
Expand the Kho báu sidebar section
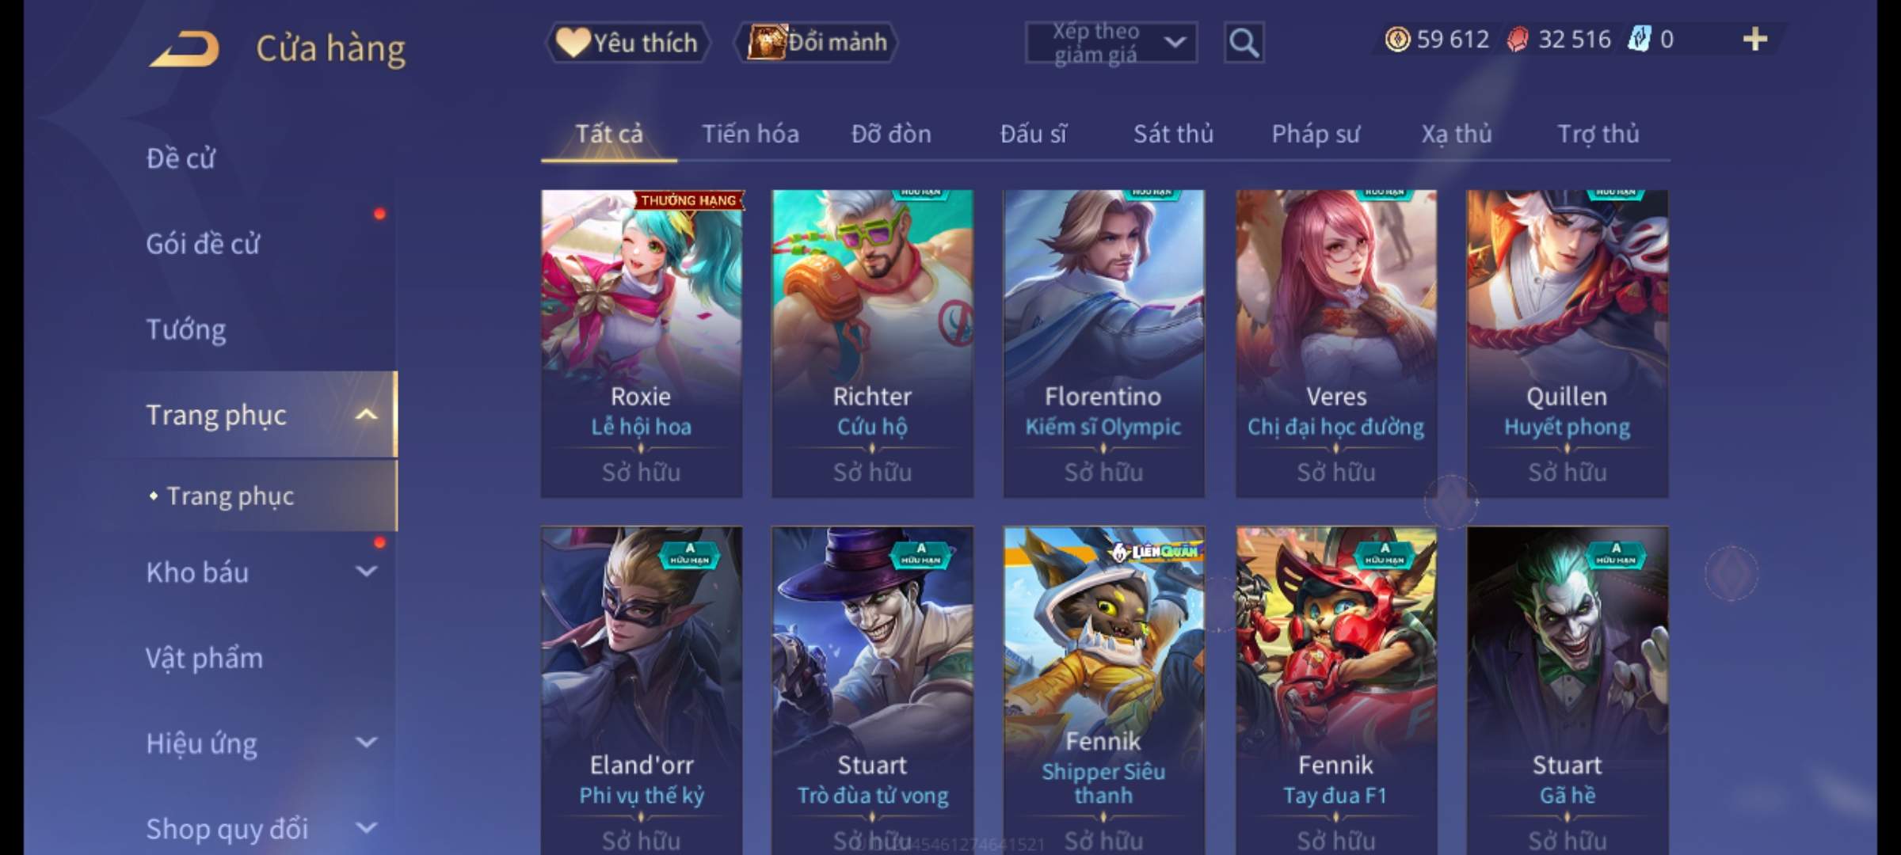click(366, 572)
